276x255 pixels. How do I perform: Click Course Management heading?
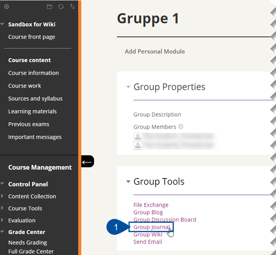[x=40, y=167]
